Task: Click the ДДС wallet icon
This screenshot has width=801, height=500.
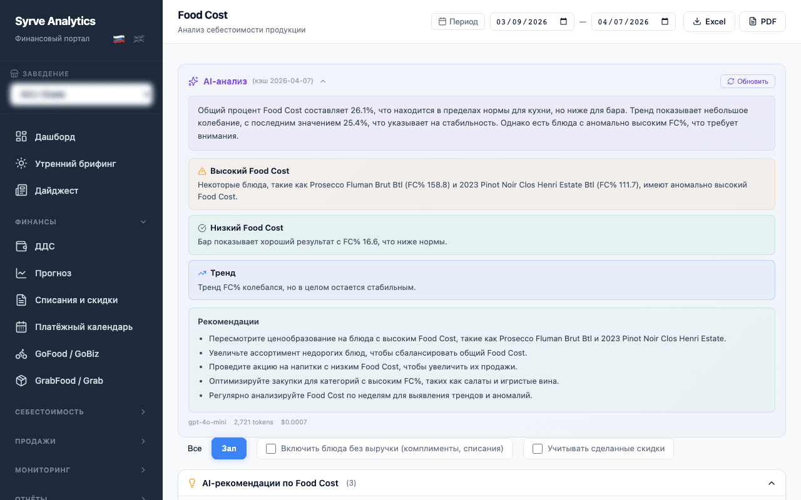Action: point(20,246)
